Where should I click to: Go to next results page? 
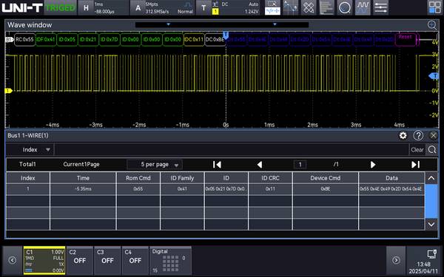pos(373,165)
